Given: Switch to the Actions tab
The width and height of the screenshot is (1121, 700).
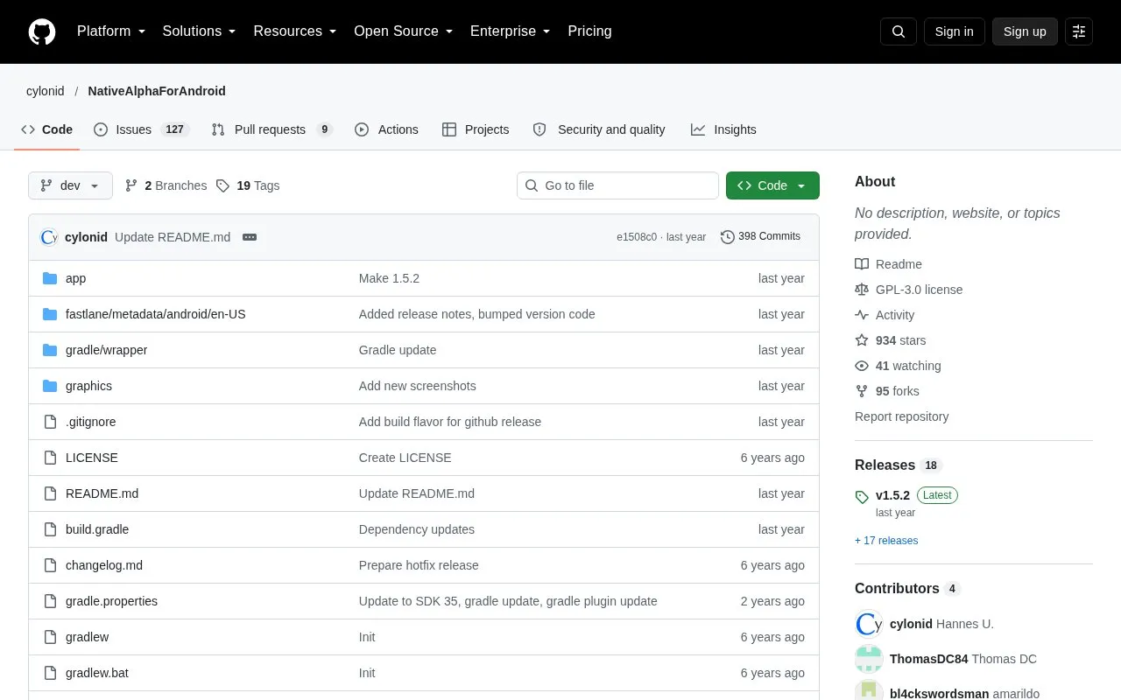Looking at the screenshot, I should [x=386, y=129].
